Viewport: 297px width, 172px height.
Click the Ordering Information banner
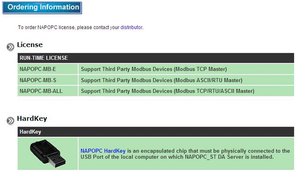point(42,7)
